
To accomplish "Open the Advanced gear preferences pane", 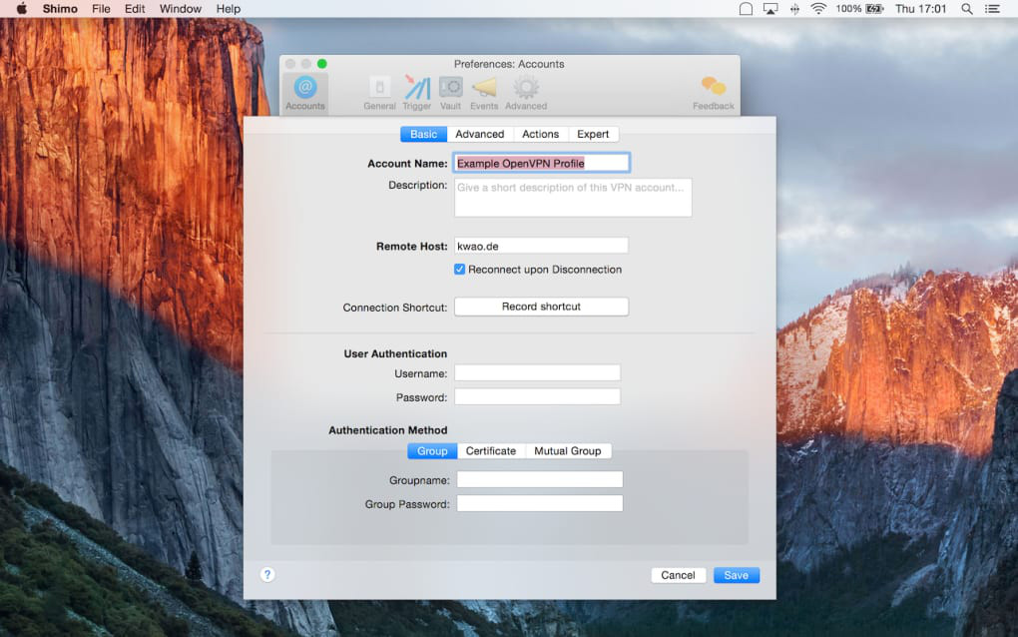I will click(526, 93).
